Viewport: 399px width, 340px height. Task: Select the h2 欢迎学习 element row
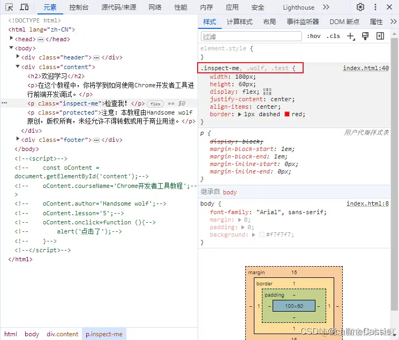pyautogui.click(x=56, y=76)
